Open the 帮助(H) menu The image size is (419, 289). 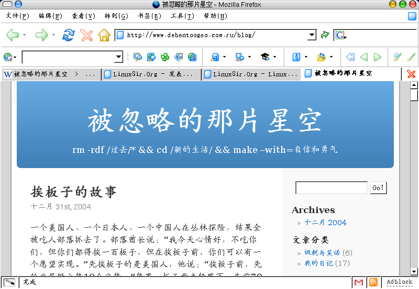(216, 16)
